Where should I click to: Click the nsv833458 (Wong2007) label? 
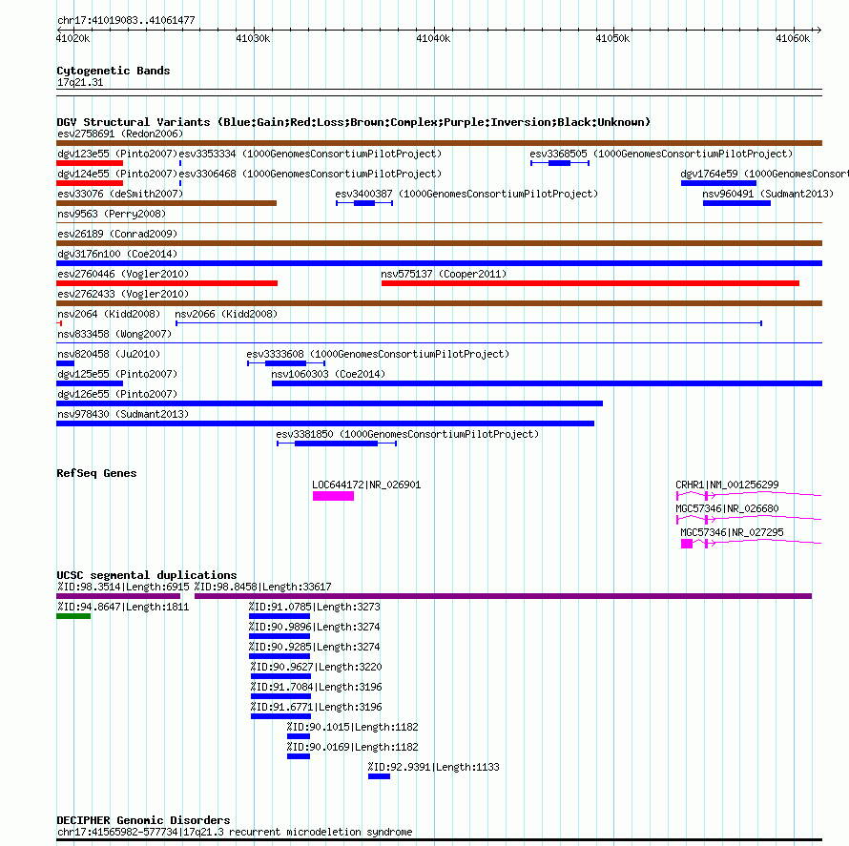pos(114,334)
